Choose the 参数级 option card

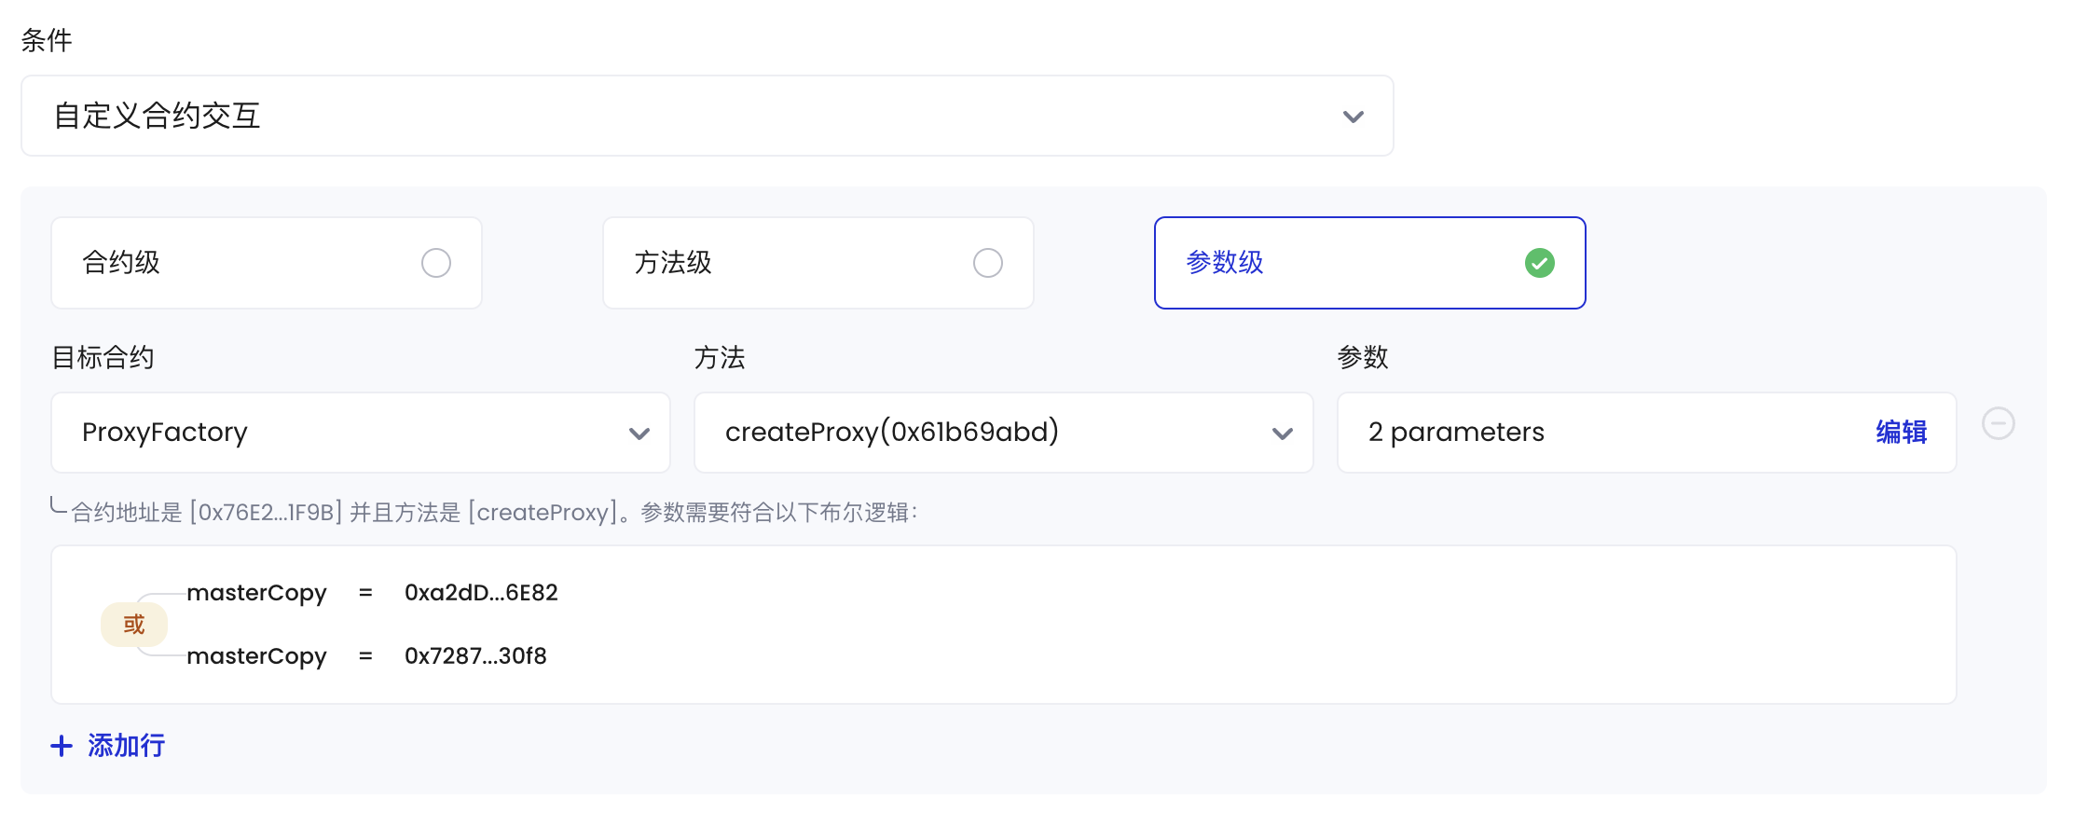[1369, 263]
